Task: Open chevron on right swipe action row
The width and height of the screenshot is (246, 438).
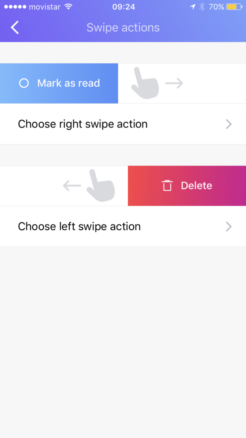Action: pos(229,124)
